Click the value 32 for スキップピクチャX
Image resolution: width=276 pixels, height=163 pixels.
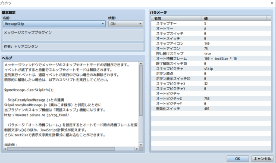point(206,84)
